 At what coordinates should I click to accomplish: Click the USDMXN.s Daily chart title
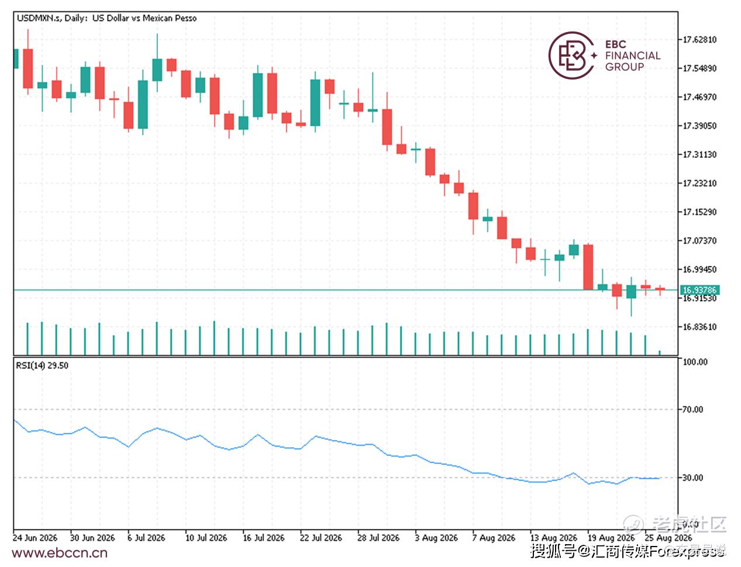pyautogui.click(x=106, y=18)
